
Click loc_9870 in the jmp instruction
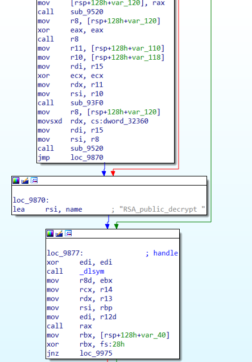(x=87, y=158)
